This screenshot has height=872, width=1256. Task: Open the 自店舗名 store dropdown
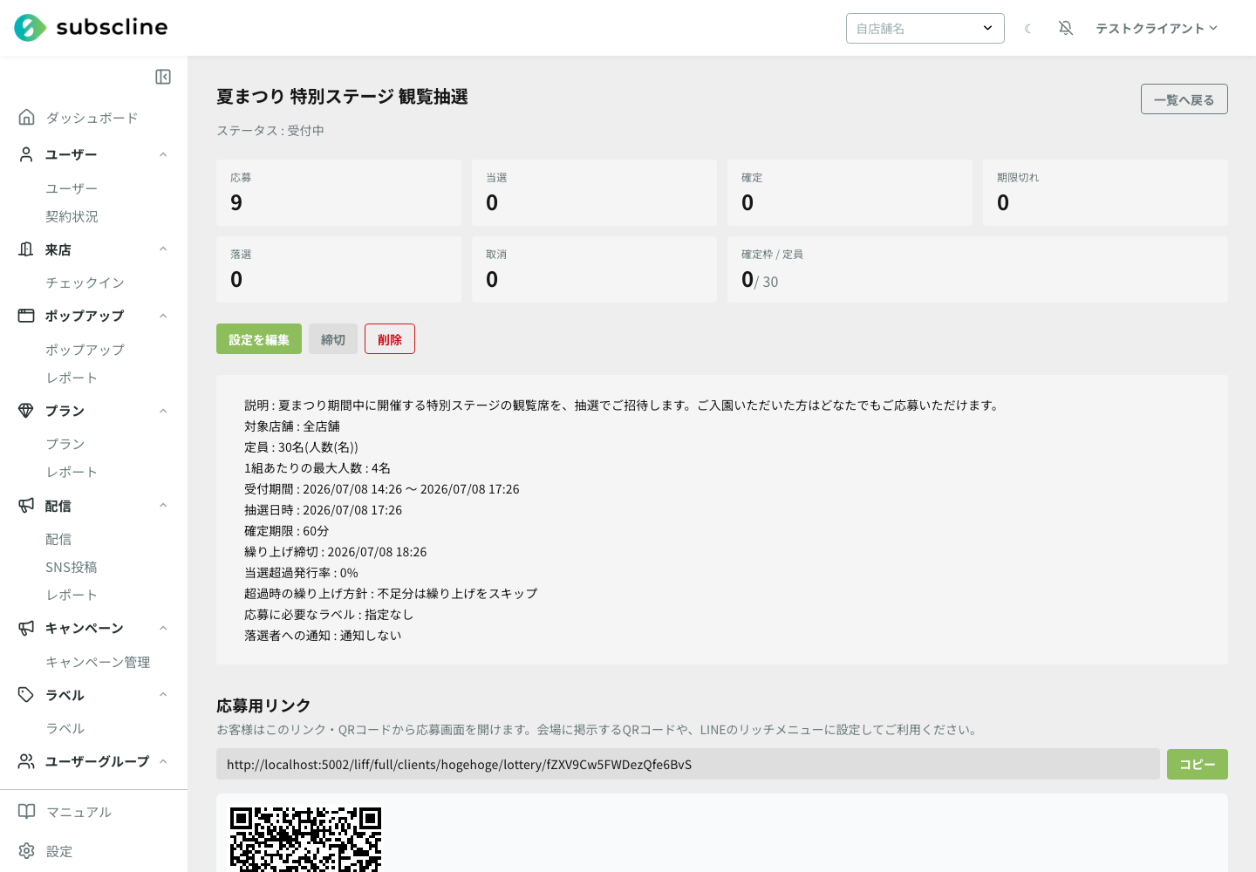(x=925, y=28)
